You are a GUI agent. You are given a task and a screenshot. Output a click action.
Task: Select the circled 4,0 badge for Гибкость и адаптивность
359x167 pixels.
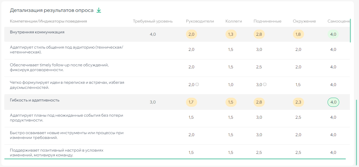333,102
